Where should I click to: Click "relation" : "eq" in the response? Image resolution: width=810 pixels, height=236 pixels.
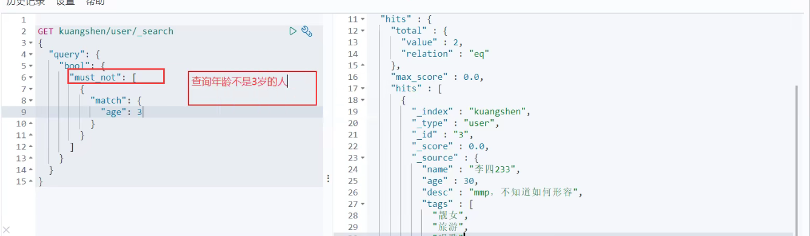pyautogui.click(x=445, y=54)
